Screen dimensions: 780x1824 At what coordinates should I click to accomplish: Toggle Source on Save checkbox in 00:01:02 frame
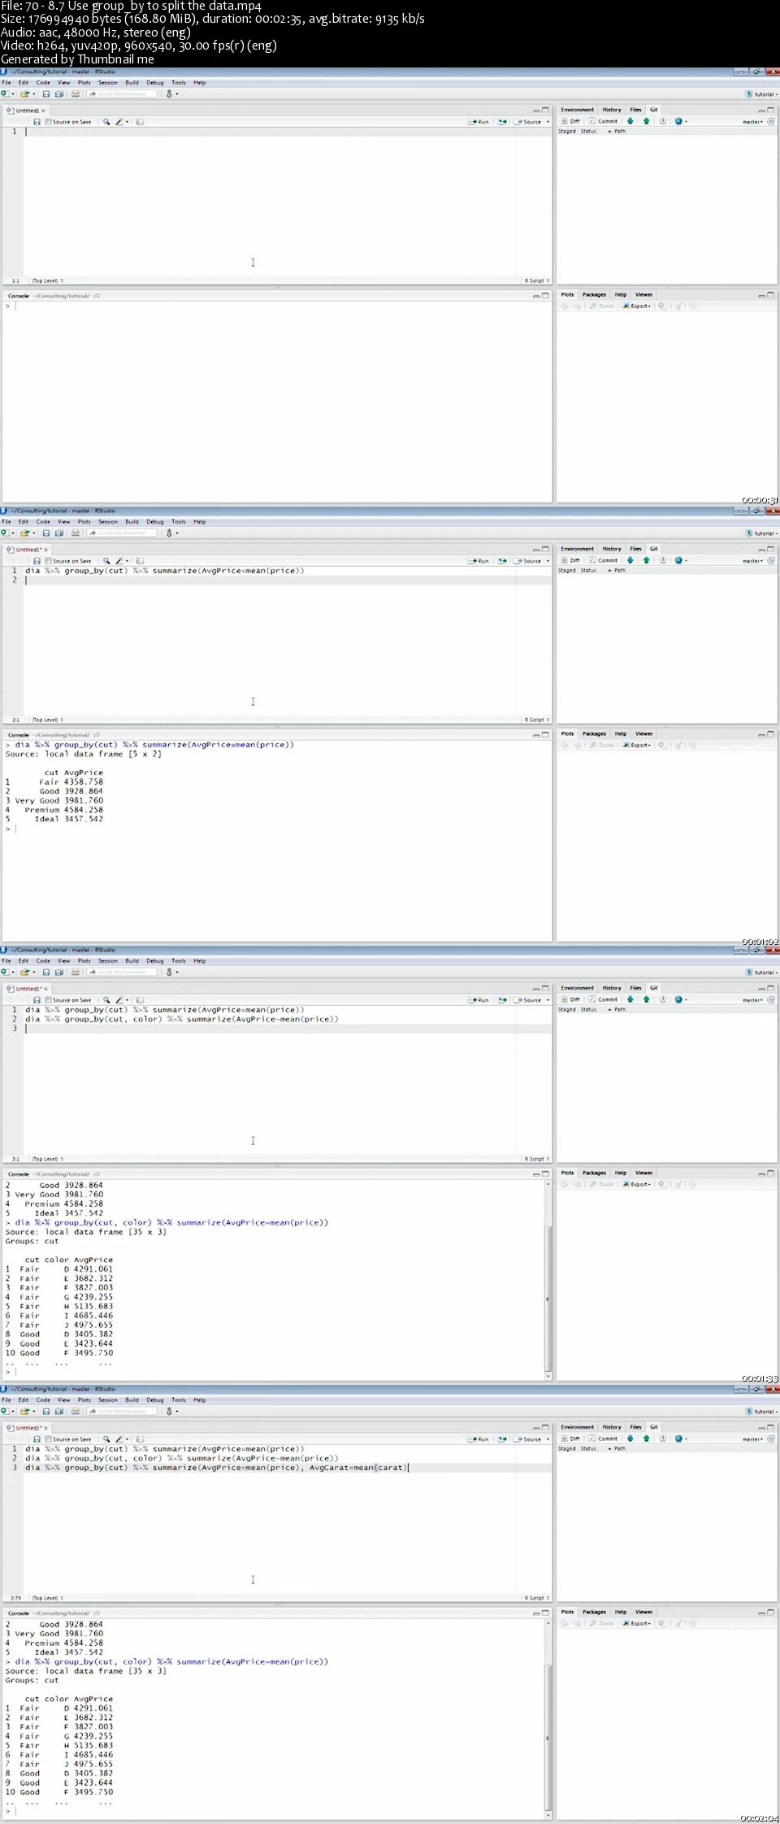pos(48,561)
